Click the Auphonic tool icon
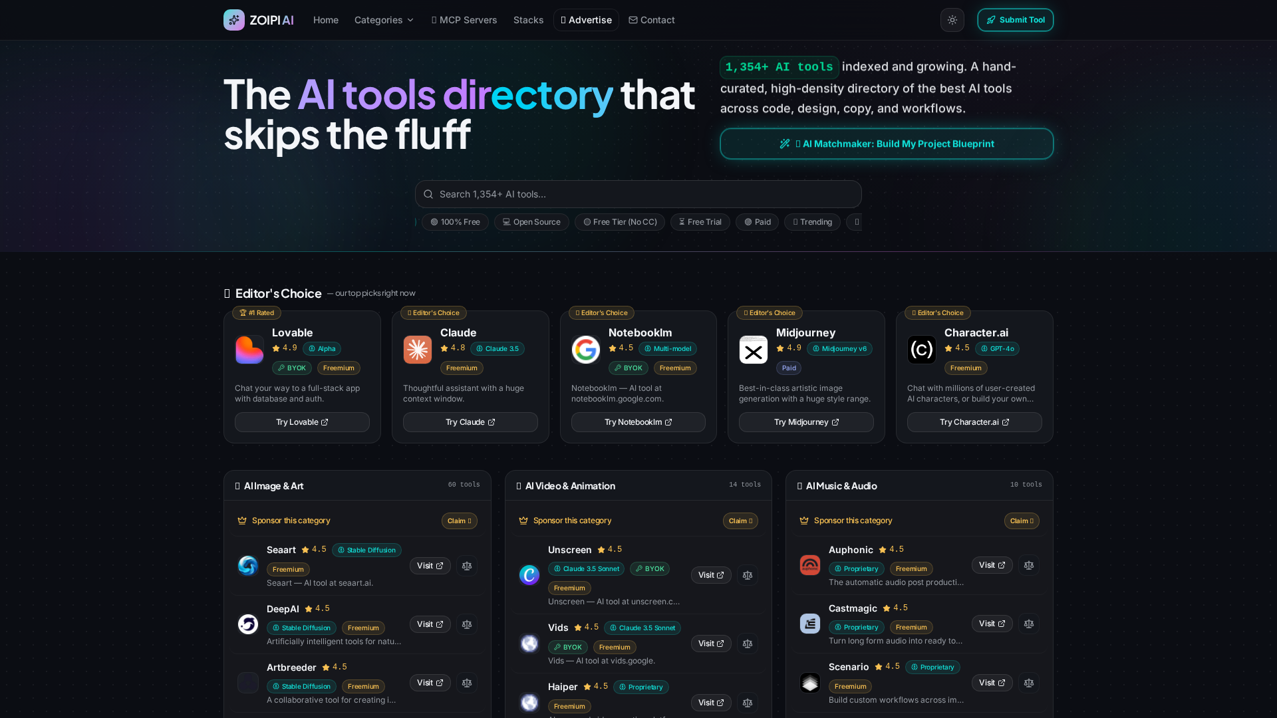The height and width of the screenshot is (718, 1277). pyautogui.click(x=810, y=565)
